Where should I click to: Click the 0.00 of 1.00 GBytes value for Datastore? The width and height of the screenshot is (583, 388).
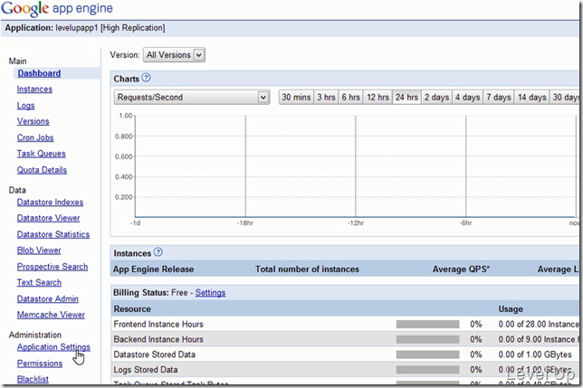point(535,355)
